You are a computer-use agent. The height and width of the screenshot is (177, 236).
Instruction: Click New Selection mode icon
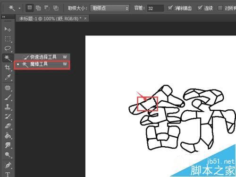[30, 8]
